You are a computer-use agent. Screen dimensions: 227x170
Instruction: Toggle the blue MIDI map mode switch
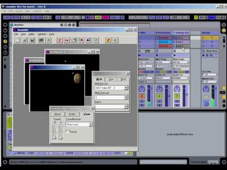tap(212, 17)
